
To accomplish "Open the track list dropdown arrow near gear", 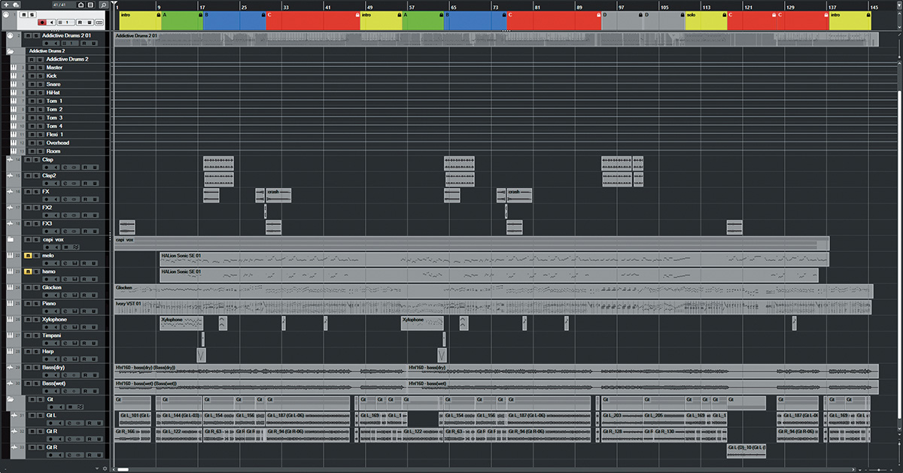I will point(97,468).
